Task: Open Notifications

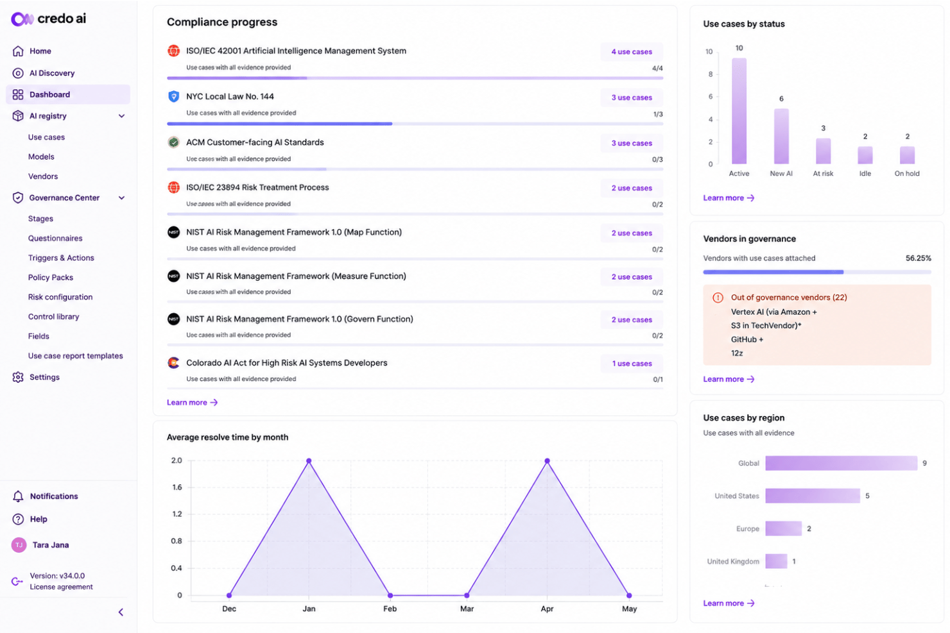Action: (x=54, y=496)
